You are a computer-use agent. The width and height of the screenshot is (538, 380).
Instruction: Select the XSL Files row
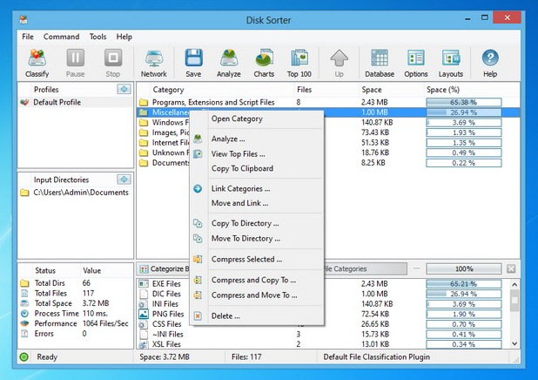click(x=323, y=344)
